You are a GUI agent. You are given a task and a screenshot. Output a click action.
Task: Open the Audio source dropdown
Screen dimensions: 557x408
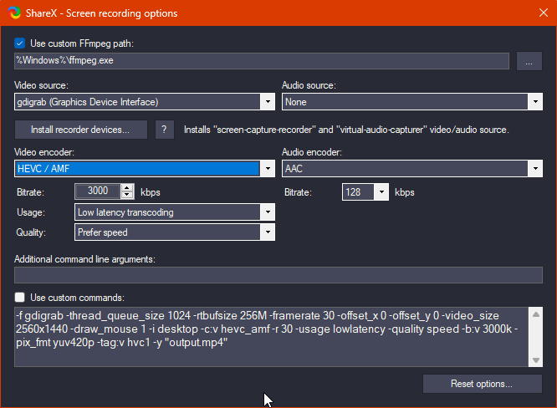click(412, 102)
